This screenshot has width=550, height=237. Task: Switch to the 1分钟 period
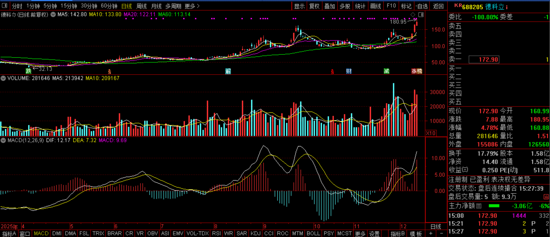33,6
